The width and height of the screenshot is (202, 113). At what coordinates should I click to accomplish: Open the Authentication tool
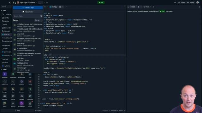(x=22, y=75)
